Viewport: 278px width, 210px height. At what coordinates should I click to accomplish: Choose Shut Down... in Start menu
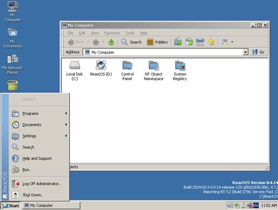[x=39, y=195]
